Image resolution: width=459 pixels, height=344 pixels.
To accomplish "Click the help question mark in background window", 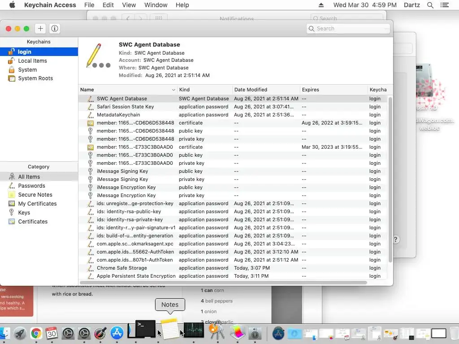I will [x=395, y=240].
